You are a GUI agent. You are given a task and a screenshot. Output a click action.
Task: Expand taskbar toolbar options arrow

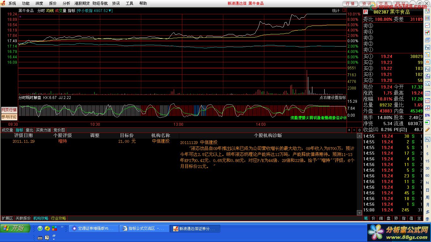click(54, 239)
